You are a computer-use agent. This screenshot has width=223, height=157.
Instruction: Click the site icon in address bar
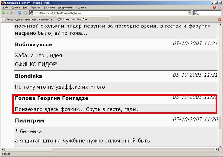pos(32,13)
